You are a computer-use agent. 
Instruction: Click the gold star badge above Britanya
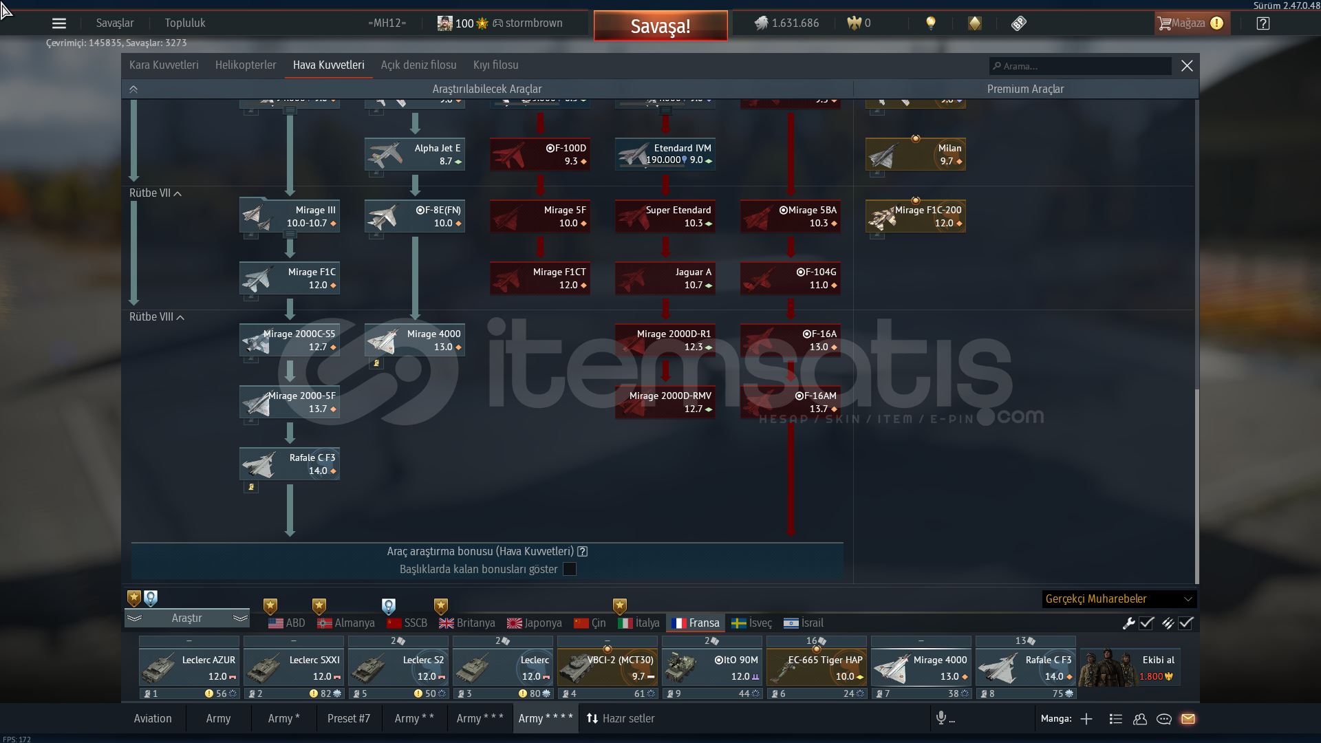[441, 606]
